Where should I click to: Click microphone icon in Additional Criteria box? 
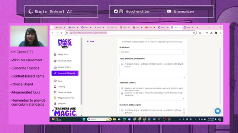pyautogui.click(x=122, y=88)
